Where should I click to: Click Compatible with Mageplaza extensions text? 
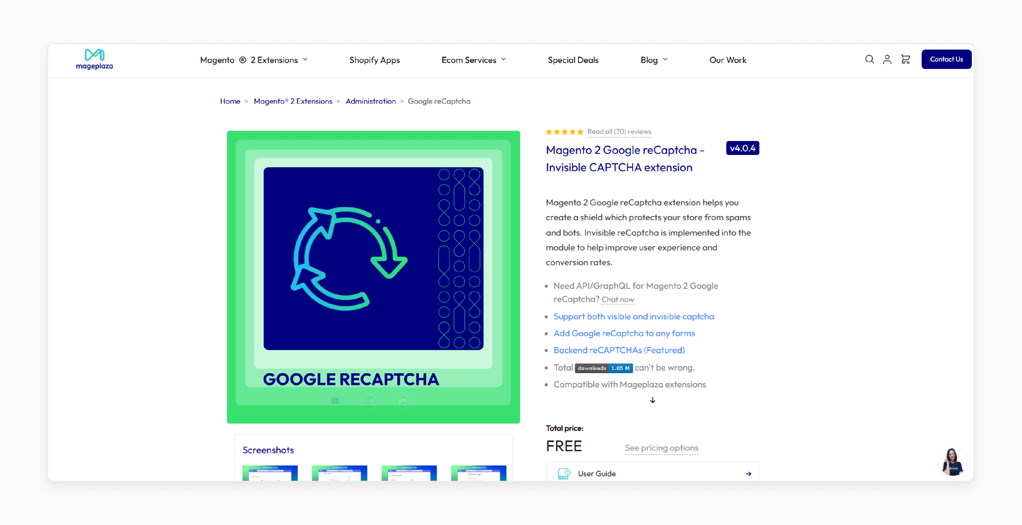point(630,385)
